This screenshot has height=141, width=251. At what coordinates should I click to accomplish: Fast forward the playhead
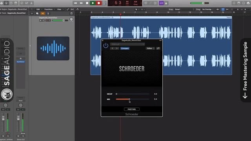coord(81,3)
